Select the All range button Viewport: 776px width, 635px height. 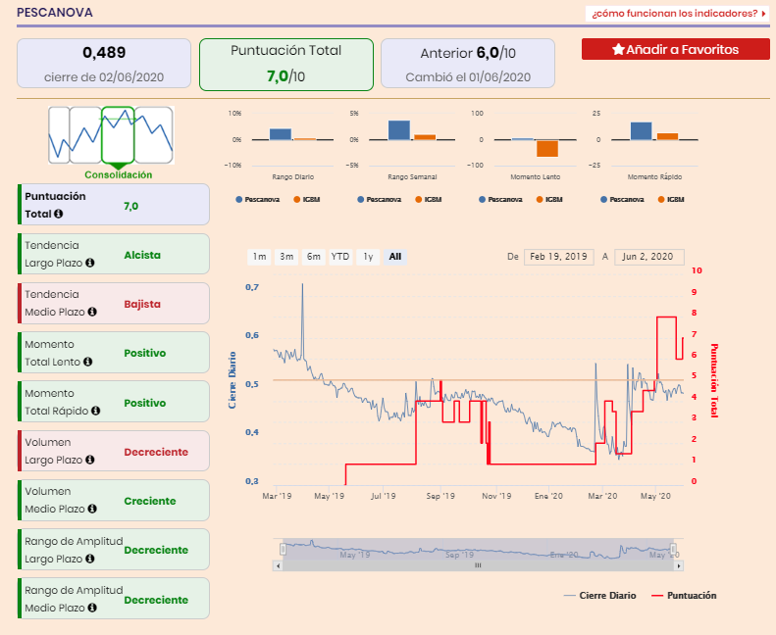click(x=395, y=257)
